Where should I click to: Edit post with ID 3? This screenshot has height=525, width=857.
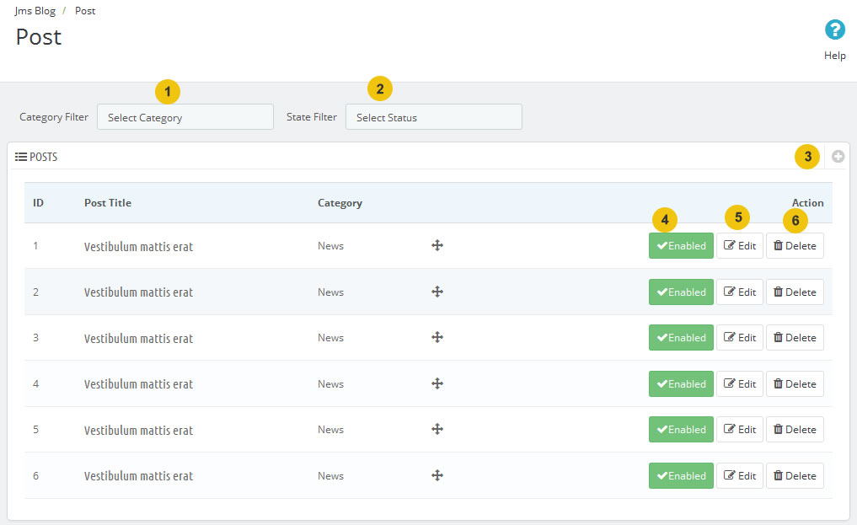pos(740,338)
